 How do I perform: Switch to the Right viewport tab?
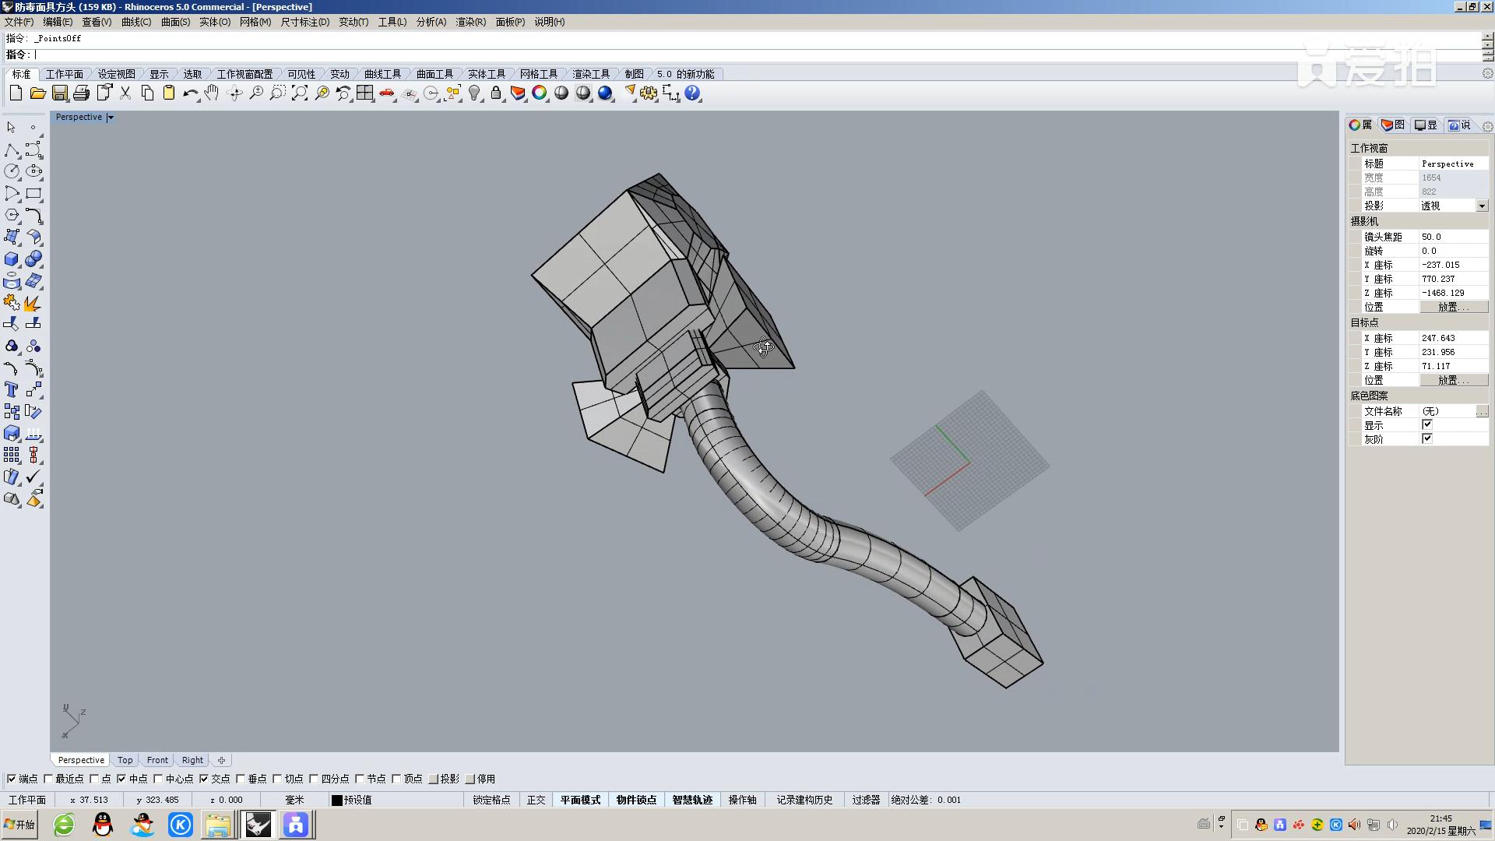pos(192,760)
